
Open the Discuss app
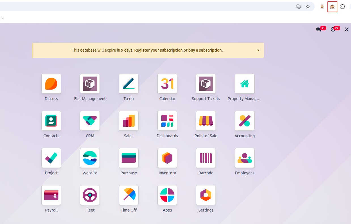(51, 84)
